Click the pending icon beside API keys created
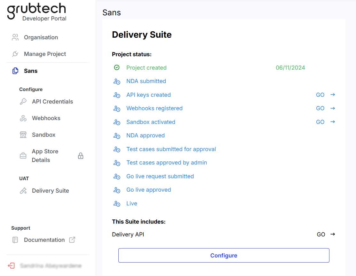The height and width of the screenshot is (276, 356). pyautogui.click(x=117, y=95)
